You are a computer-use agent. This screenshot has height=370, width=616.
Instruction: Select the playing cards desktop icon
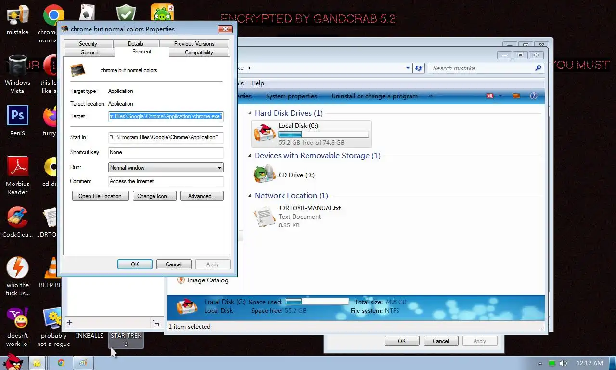pos(86,13)
